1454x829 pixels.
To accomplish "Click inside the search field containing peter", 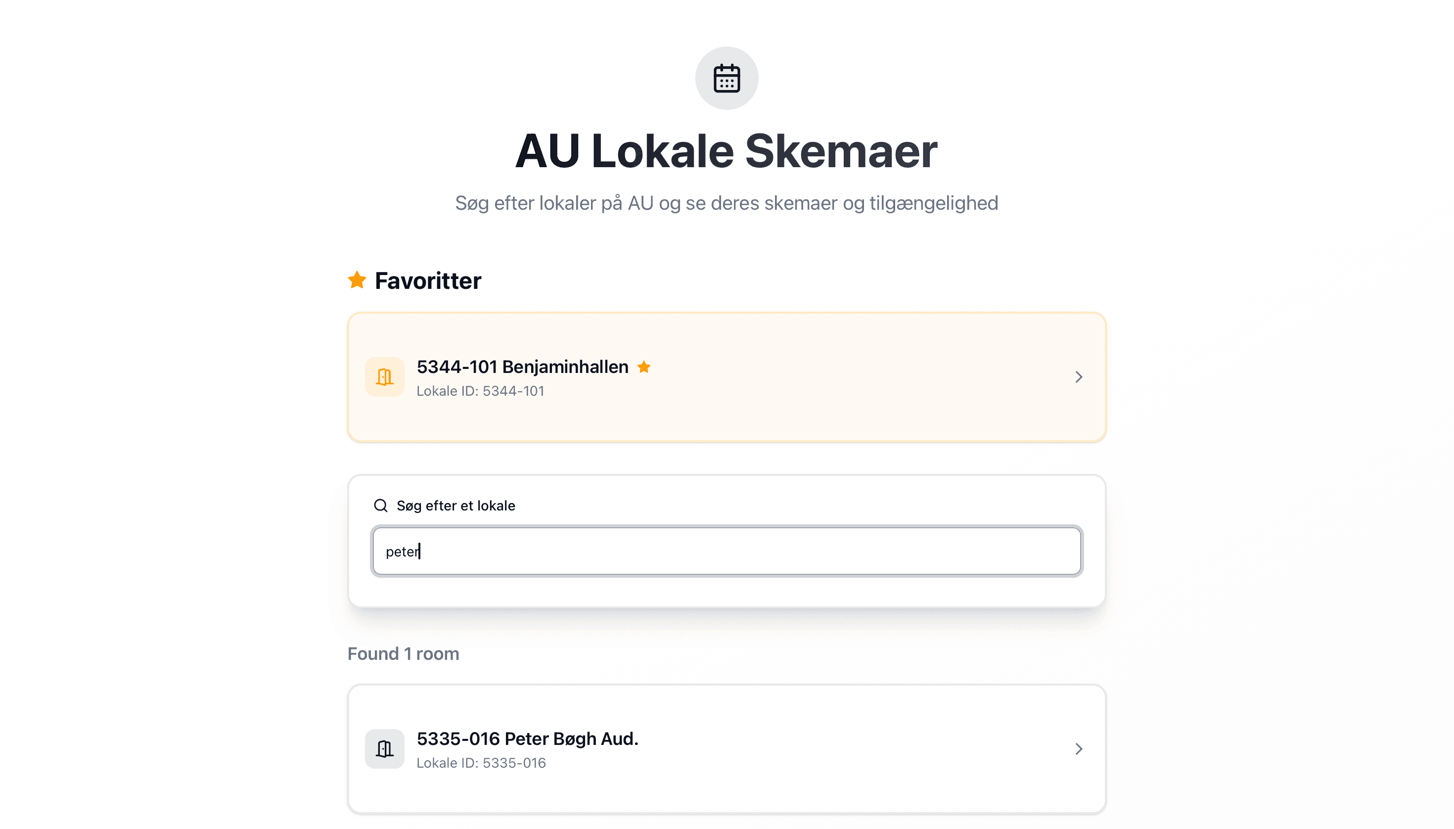I will click(727, 551).
